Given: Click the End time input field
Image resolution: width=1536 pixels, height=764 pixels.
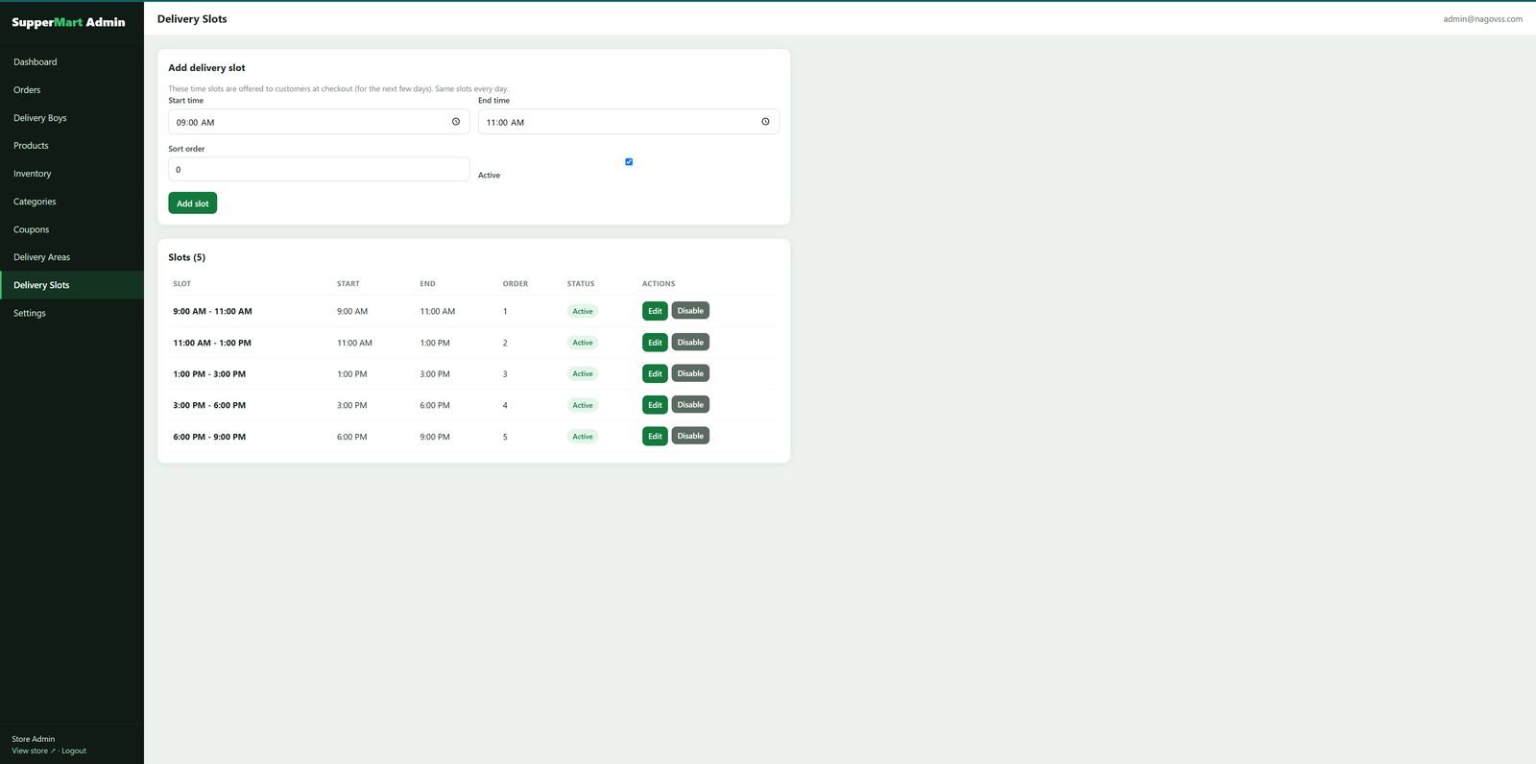Looking at the screenshot, I should point(629,122).
